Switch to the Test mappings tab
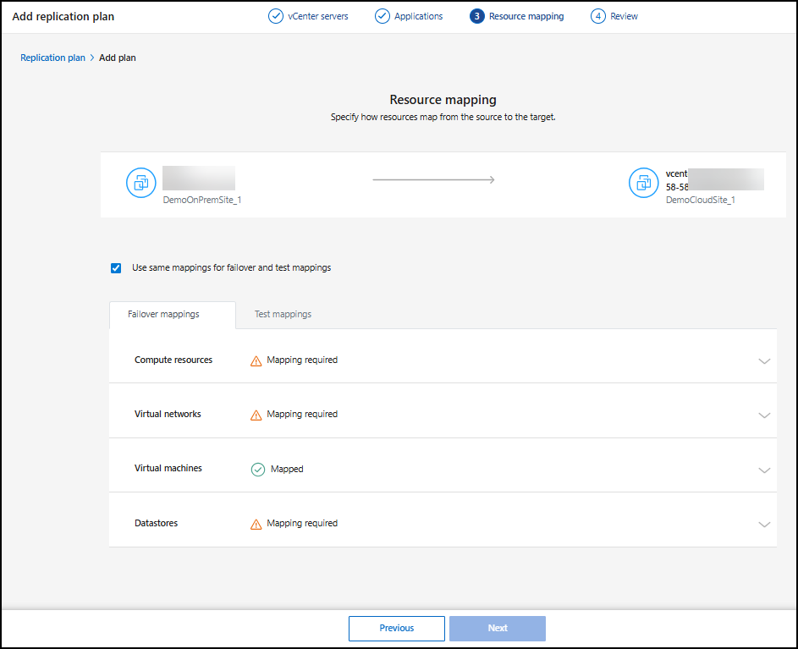This screenshot has height=649, width=798. coord(283,314)
